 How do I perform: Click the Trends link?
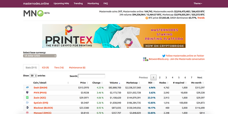[x=201, y=18]
